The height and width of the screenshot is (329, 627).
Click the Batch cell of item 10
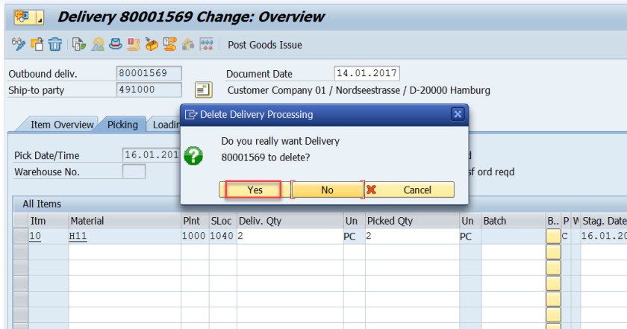(x=514, y=236)
